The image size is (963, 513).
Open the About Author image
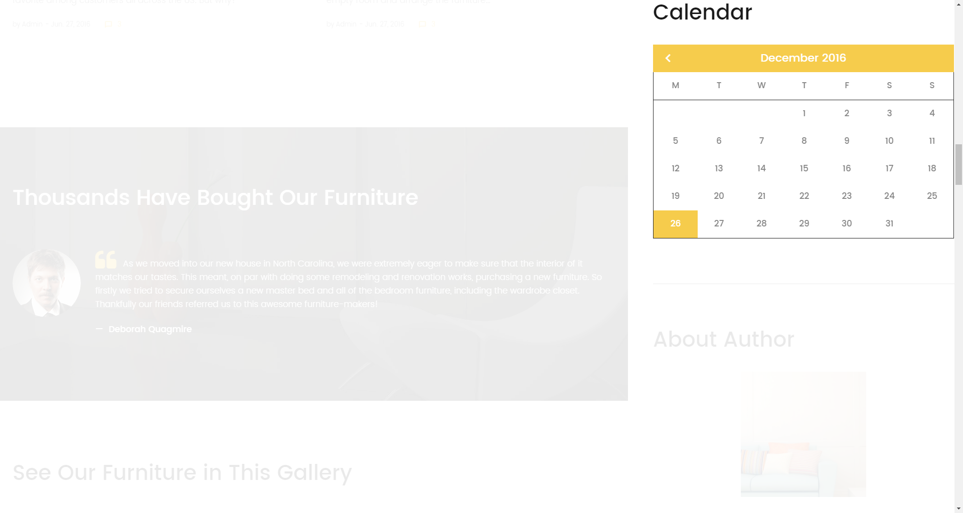(803, 434)
